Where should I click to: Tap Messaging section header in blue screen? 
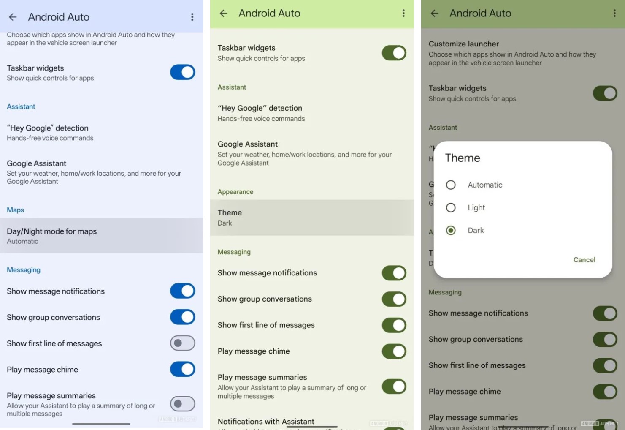[x=24, y=270]
